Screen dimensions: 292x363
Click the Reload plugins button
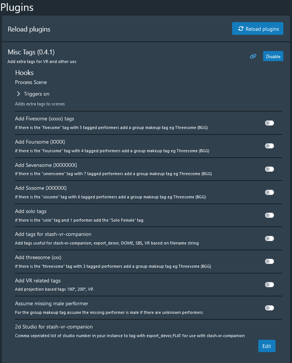coord(258,29)
